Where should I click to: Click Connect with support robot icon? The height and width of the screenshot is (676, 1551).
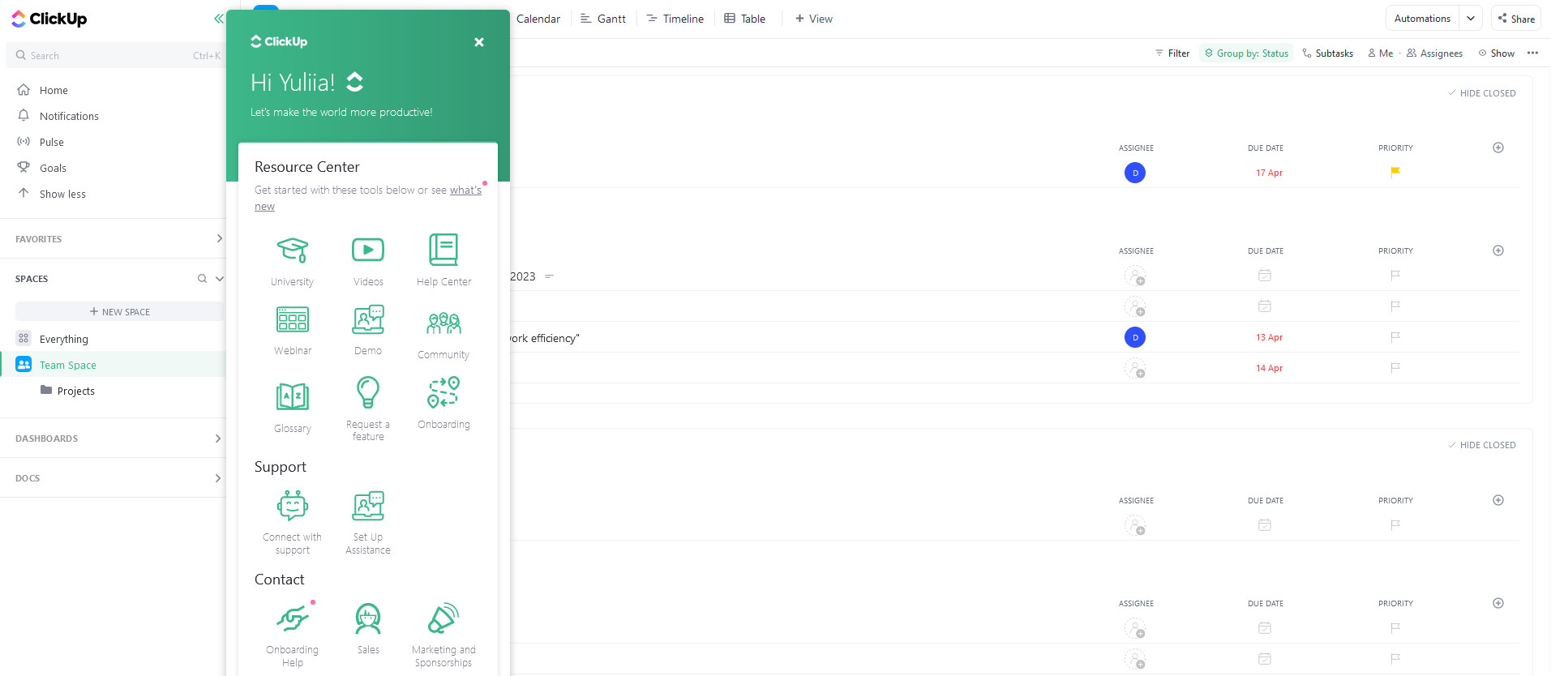[x=293, y=506]
